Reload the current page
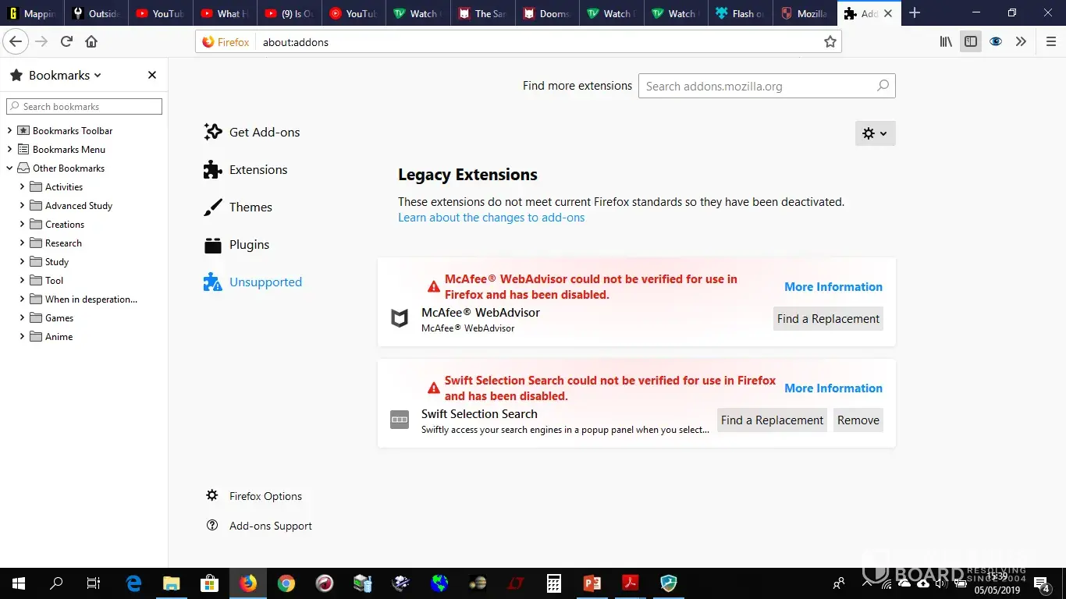Screen dimensions: 1066x599 coord(67,42)
